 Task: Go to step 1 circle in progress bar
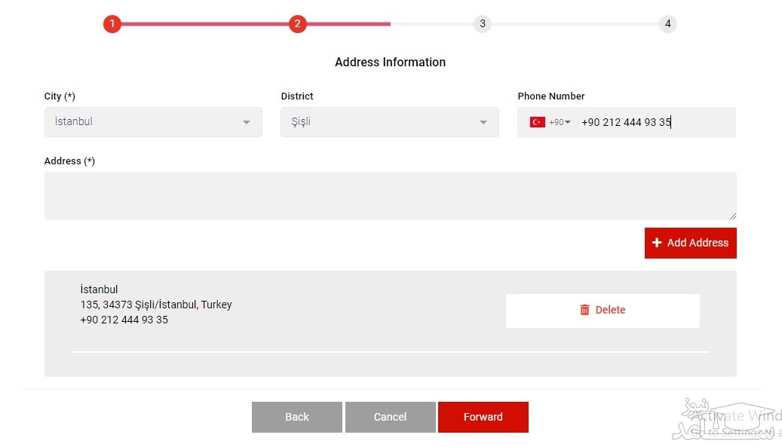pyautogui.click(x=112, y=24)
